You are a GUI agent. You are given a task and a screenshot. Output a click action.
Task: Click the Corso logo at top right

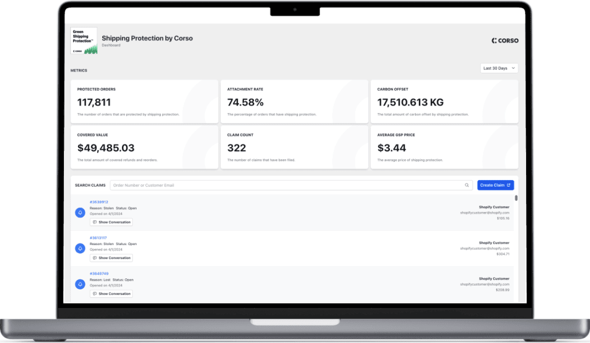(505, 40)
